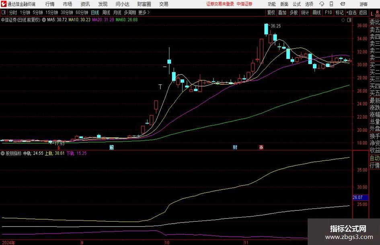Click the 多股 multi-stock button
380x245 pixels.
coord(294,12)
